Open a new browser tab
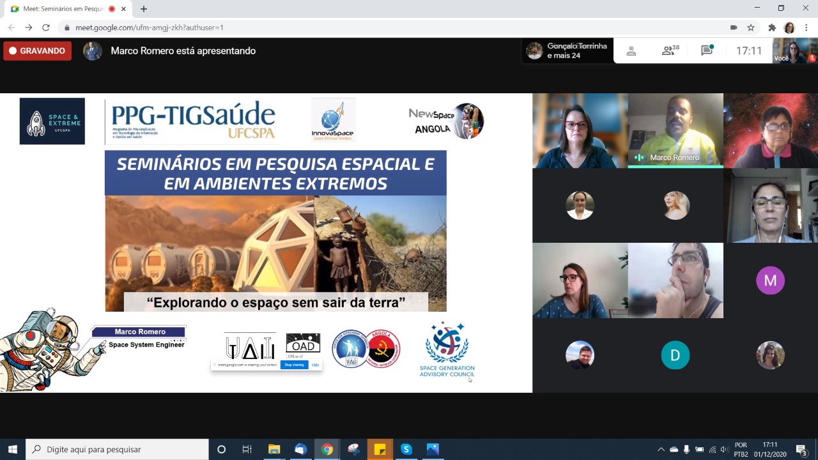The width and height of the screenshot is (818, 460). pos(144,9)
